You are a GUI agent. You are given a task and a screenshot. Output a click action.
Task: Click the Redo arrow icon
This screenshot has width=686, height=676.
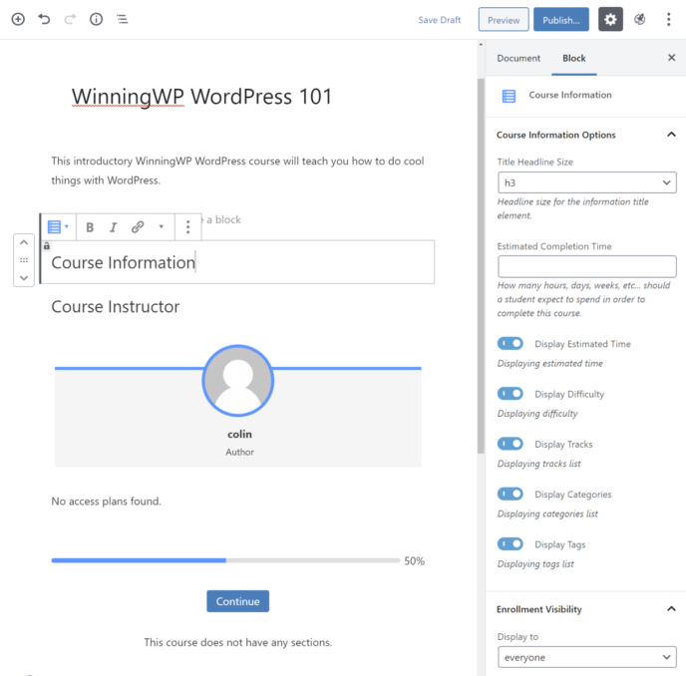(x=70, y=19)
